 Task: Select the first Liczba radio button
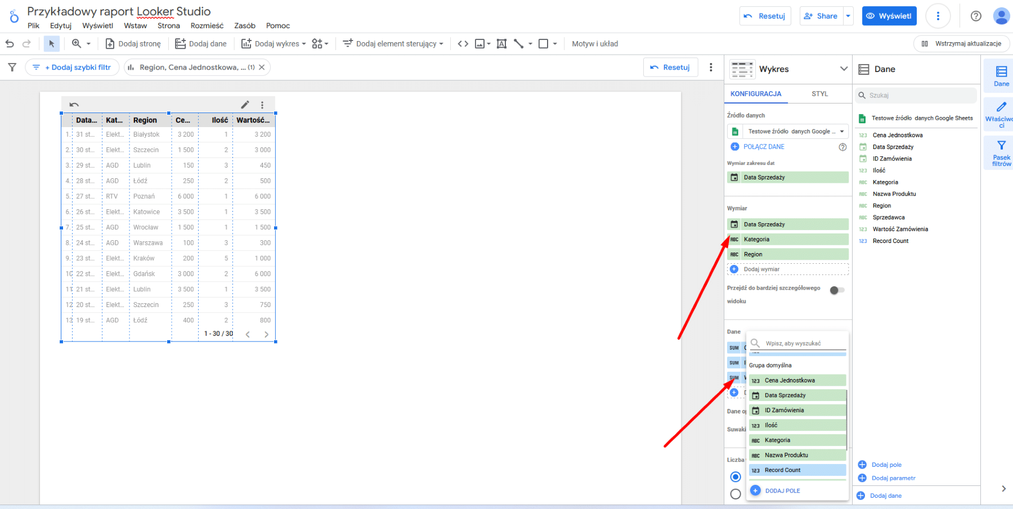click(735, 477)
